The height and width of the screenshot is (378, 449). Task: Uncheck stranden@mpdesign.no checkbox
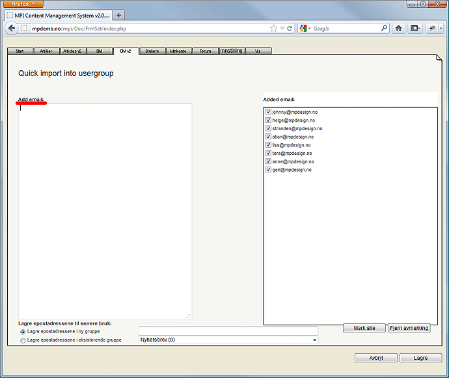268,128
